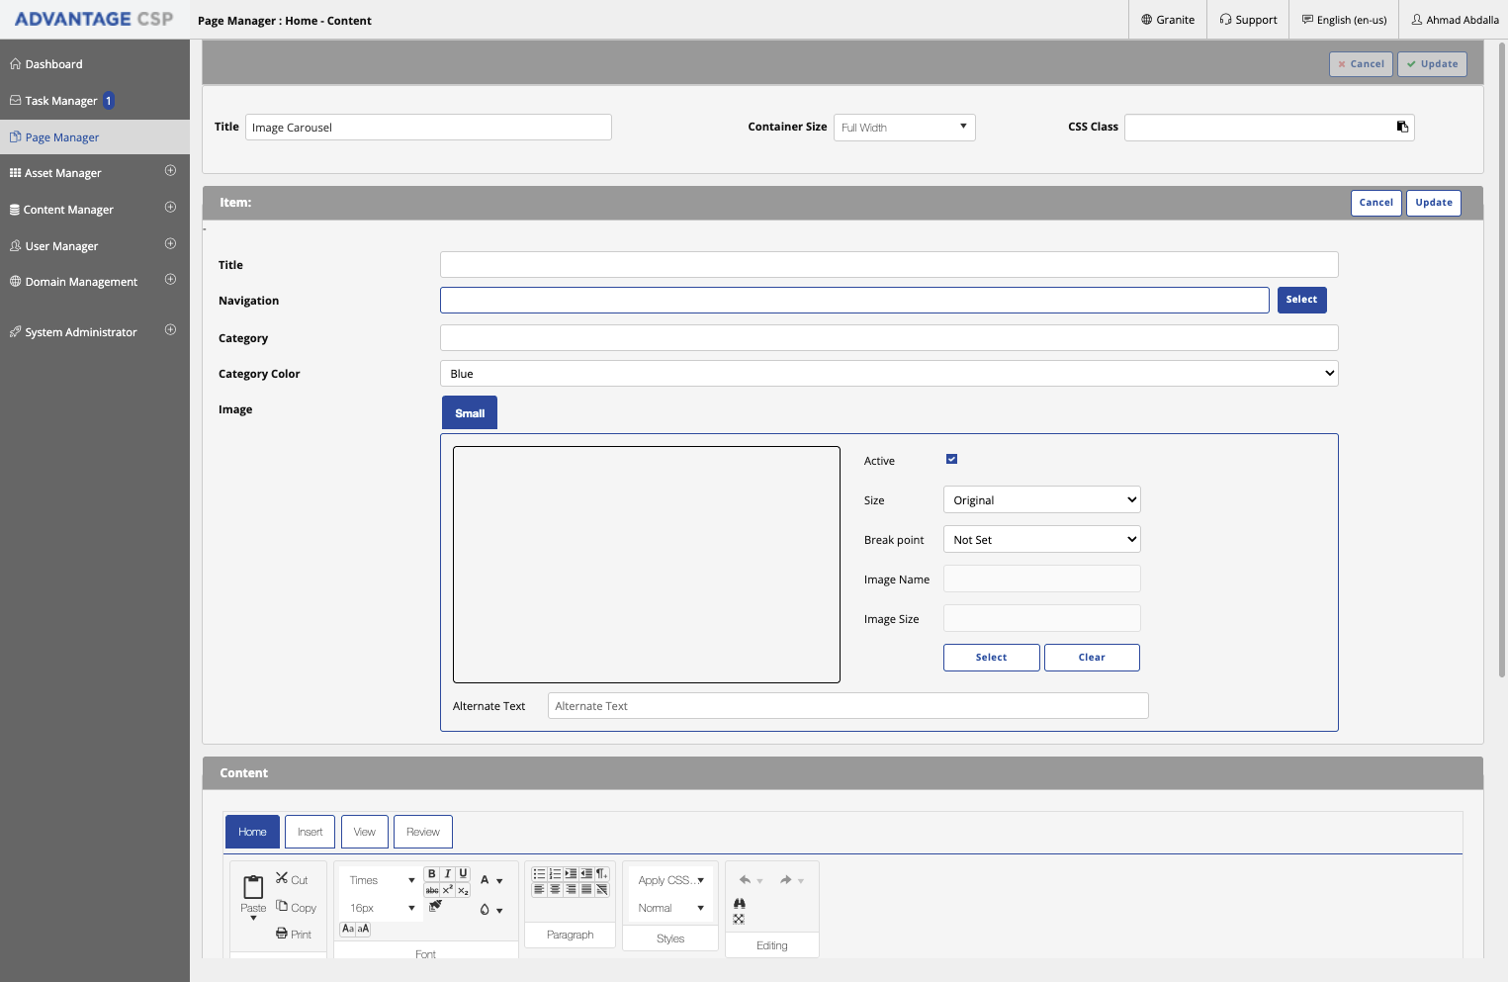This screenshot has width=1508, height=982.
Task: Switch to the editor Review tab
Action: pyautogui.click(x=423, y=832)
